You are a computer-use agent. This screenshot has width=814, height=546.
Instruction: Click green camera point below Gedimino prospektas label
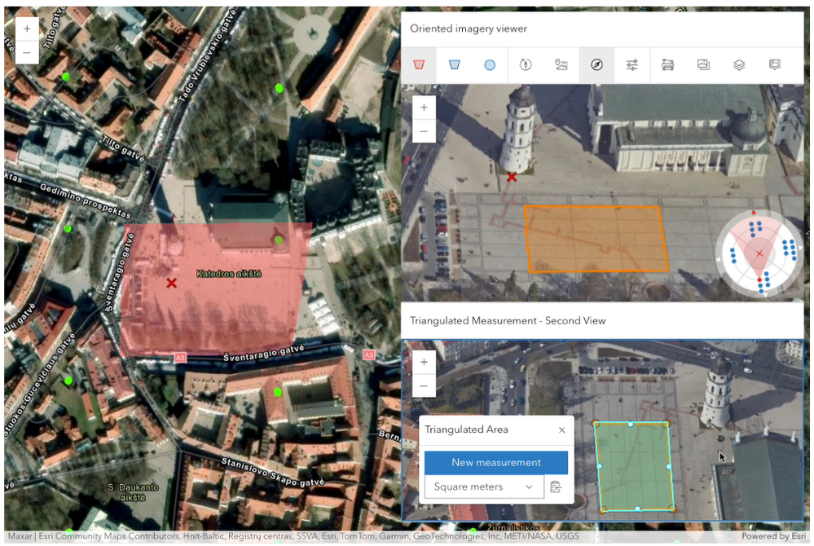click(68, 228)
